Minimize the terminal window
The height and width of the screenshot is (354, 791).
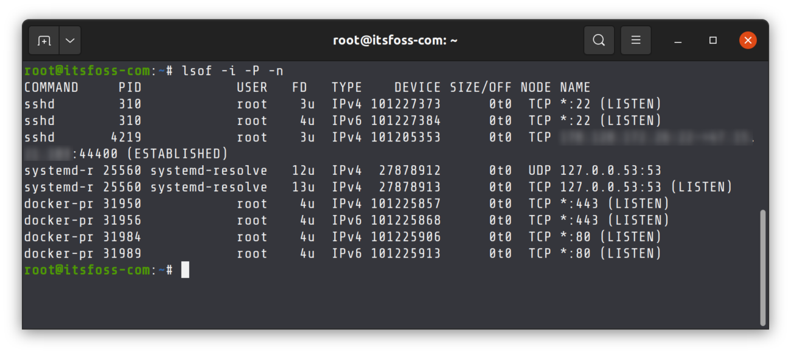[x=677, y=40]
